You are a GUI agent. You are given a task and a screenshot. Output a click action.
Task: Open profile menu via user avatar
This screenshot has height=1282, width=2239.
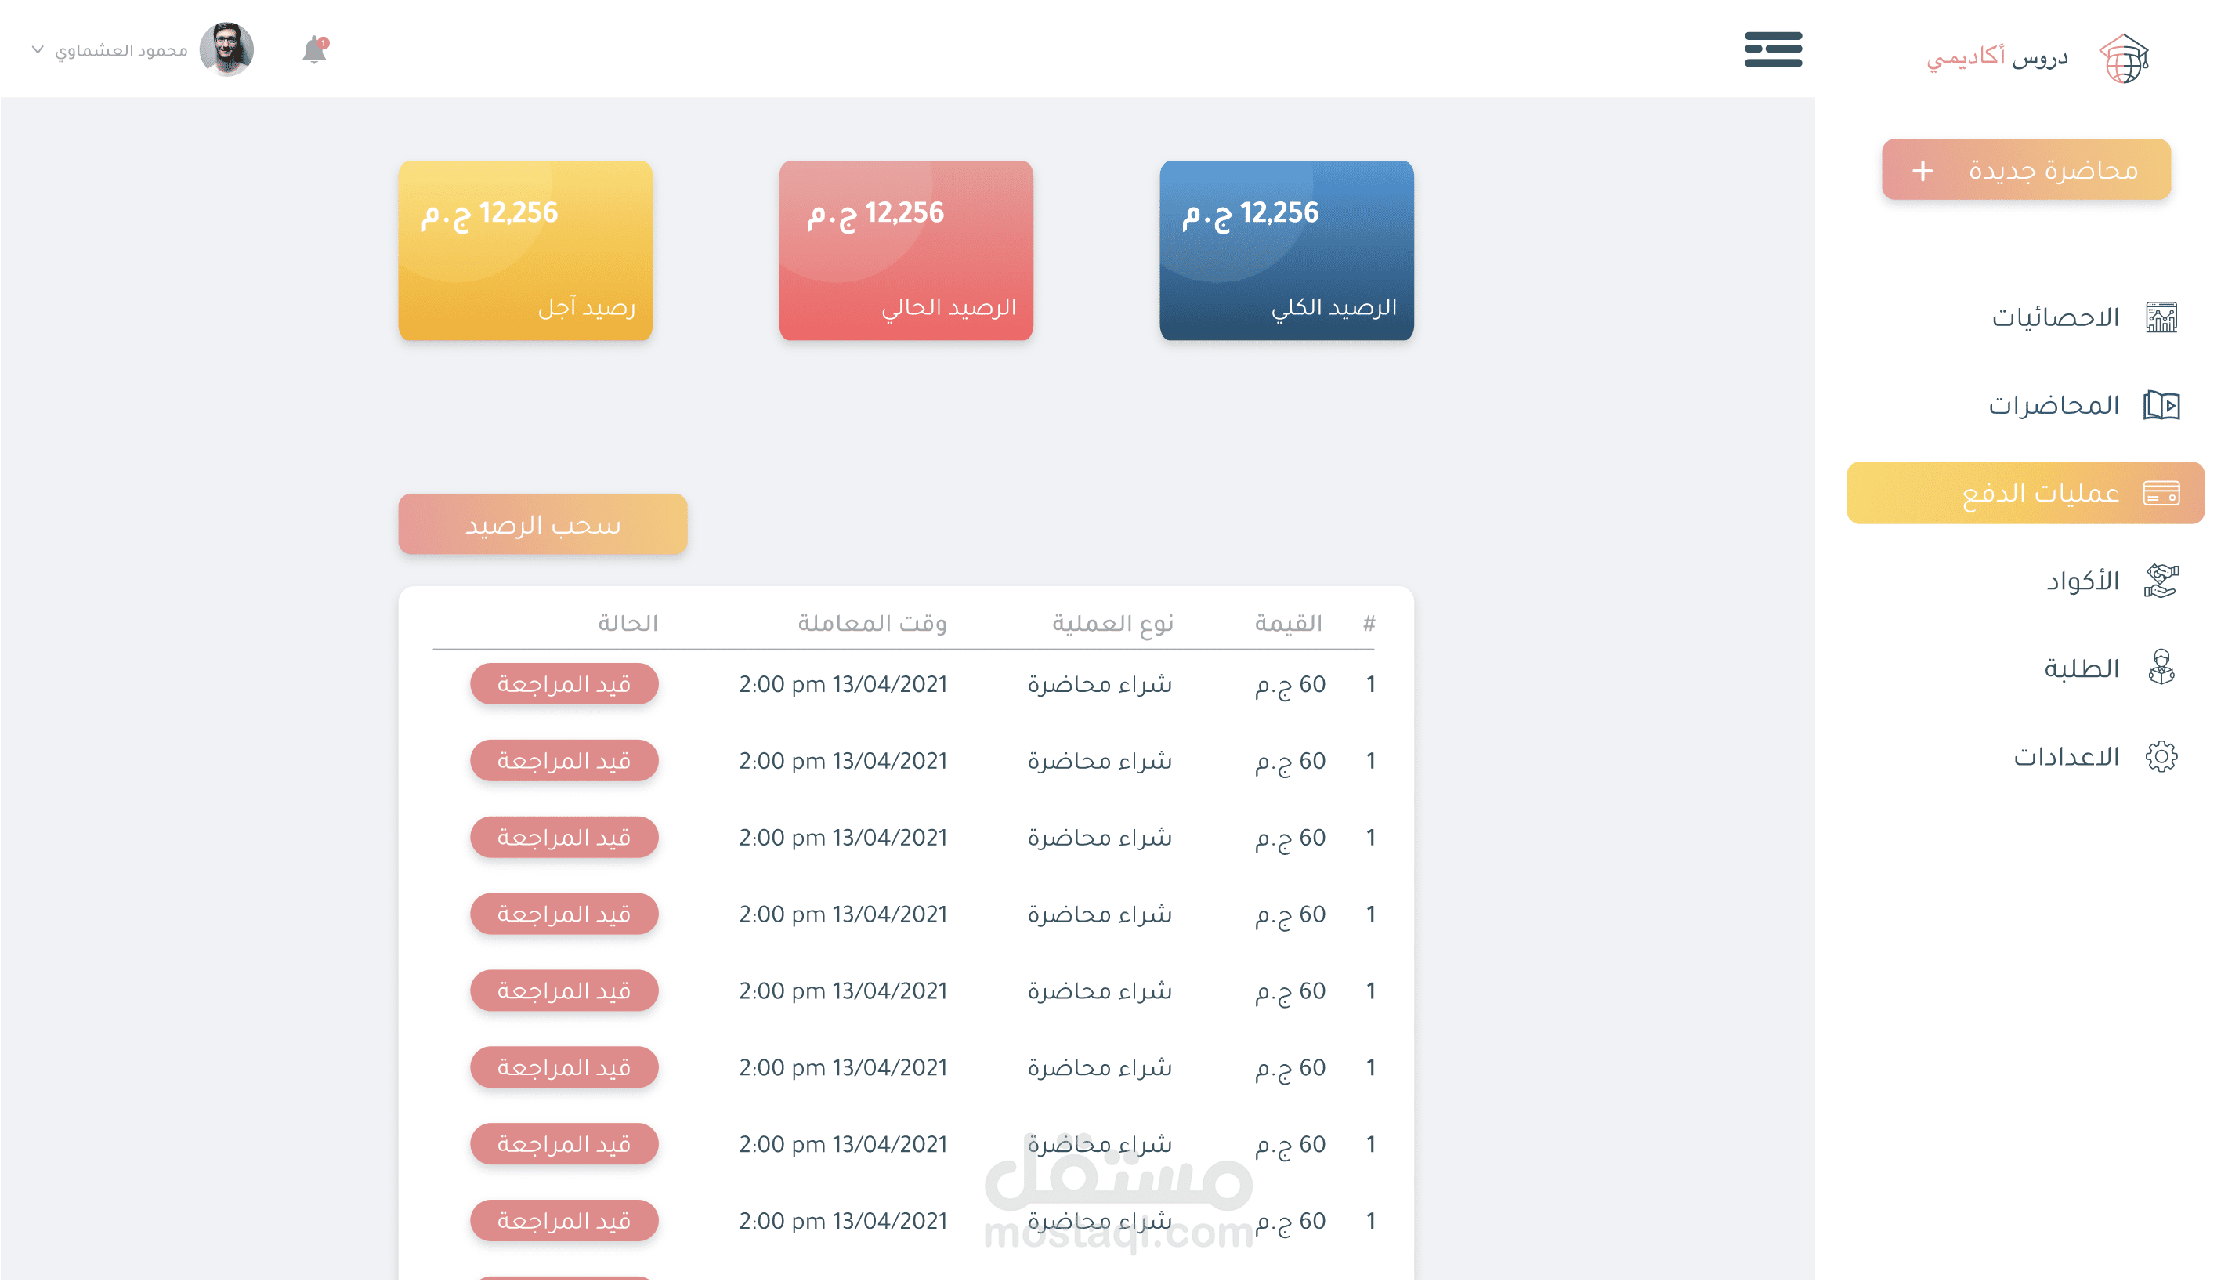pyautogui.click(x=226, y=49)
